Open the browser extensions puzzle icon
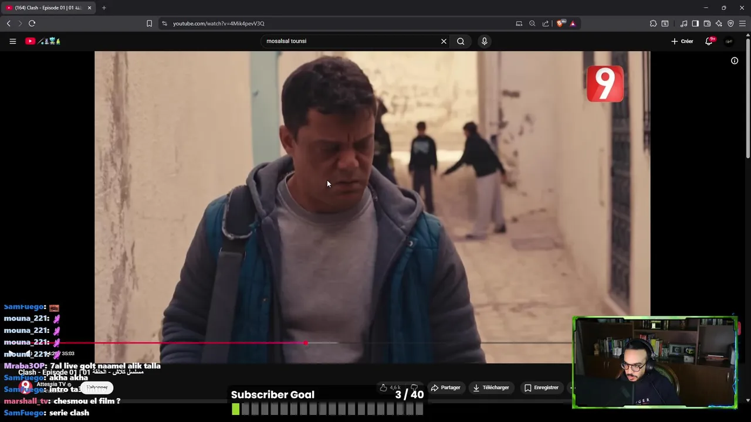The height and width of the screenshot is (422, 751). (x=653, y=23)
